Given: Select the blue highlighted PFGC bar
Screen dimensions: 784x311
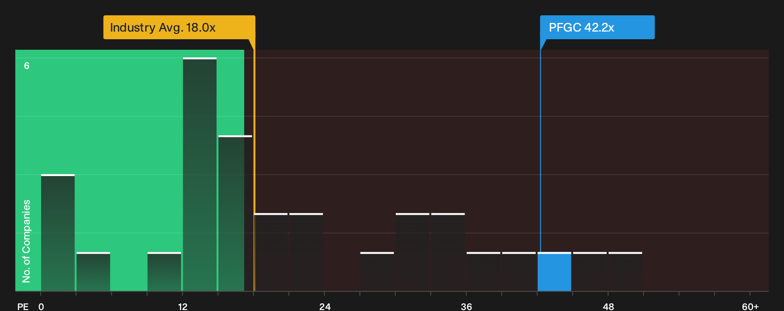Looking at the screenshot, I should tap(555, 272).
